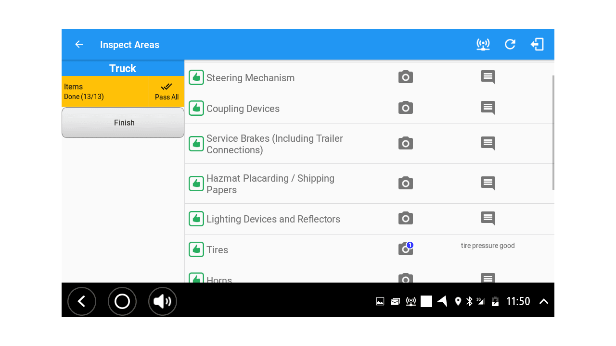Add comment to Coupling Devices

pyautogui.click(x=488, y=108)
